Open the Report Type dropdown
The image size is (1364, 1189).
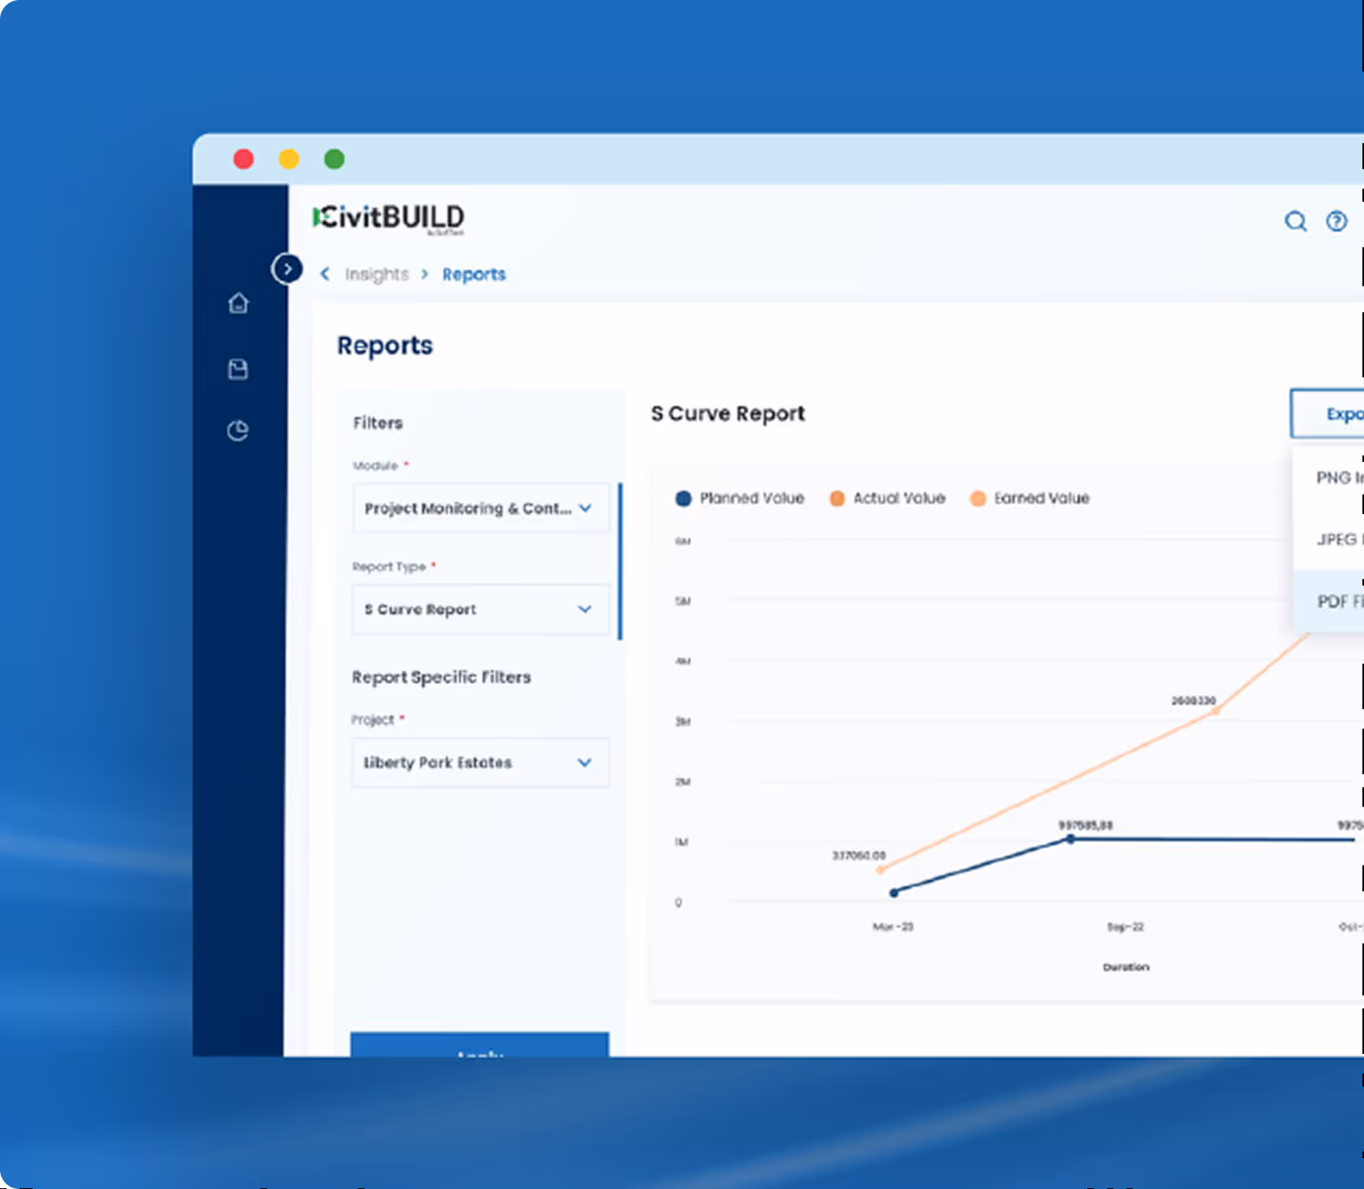pyautogui.click(x=480, y=609)
